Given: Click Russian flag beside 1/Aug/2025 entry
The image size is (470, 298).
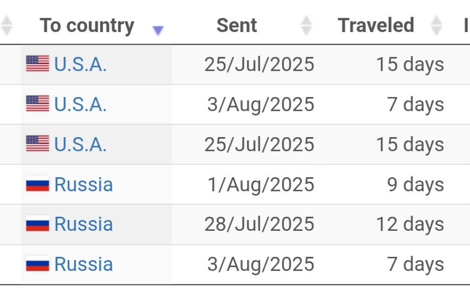Looking at the screenshot, I should tap(37, 183).
